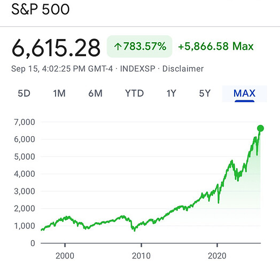The image size is (280, 267).
Task: Switch to the 1Y range
Action: coord(172,93)
